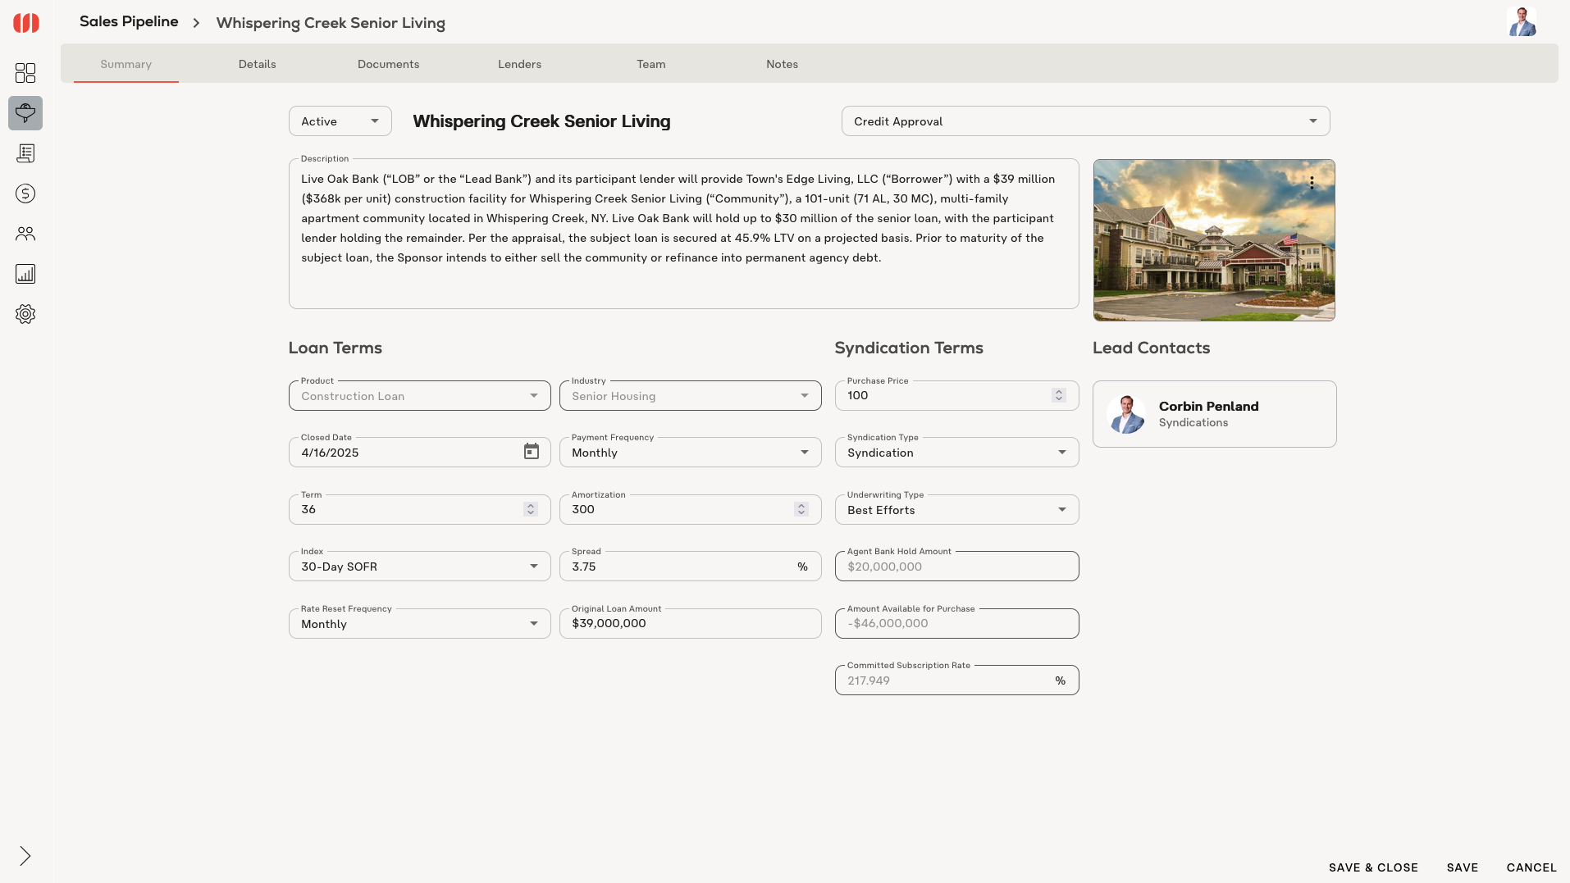Expand the sidebar with the arrow icon
This screenshot has width=1570, height=883.
[25, 856]
